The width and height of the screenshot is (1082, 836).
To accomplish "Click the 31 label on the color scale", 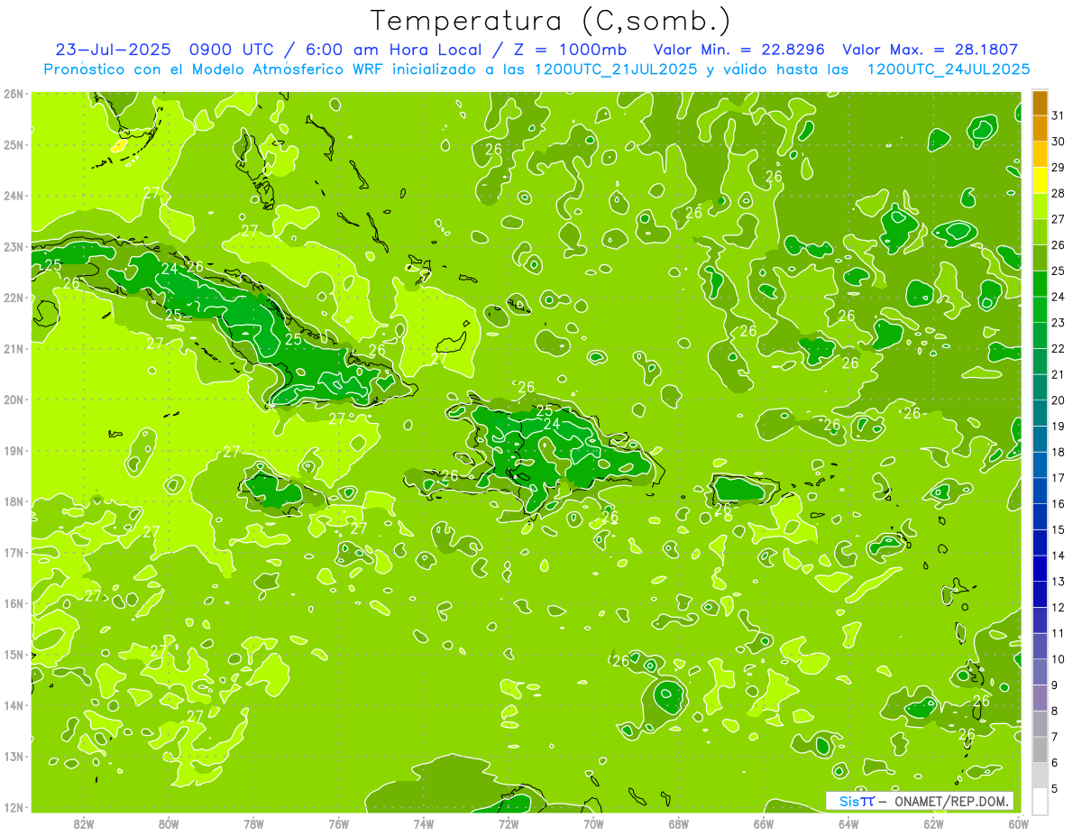I will [1058, 115].
